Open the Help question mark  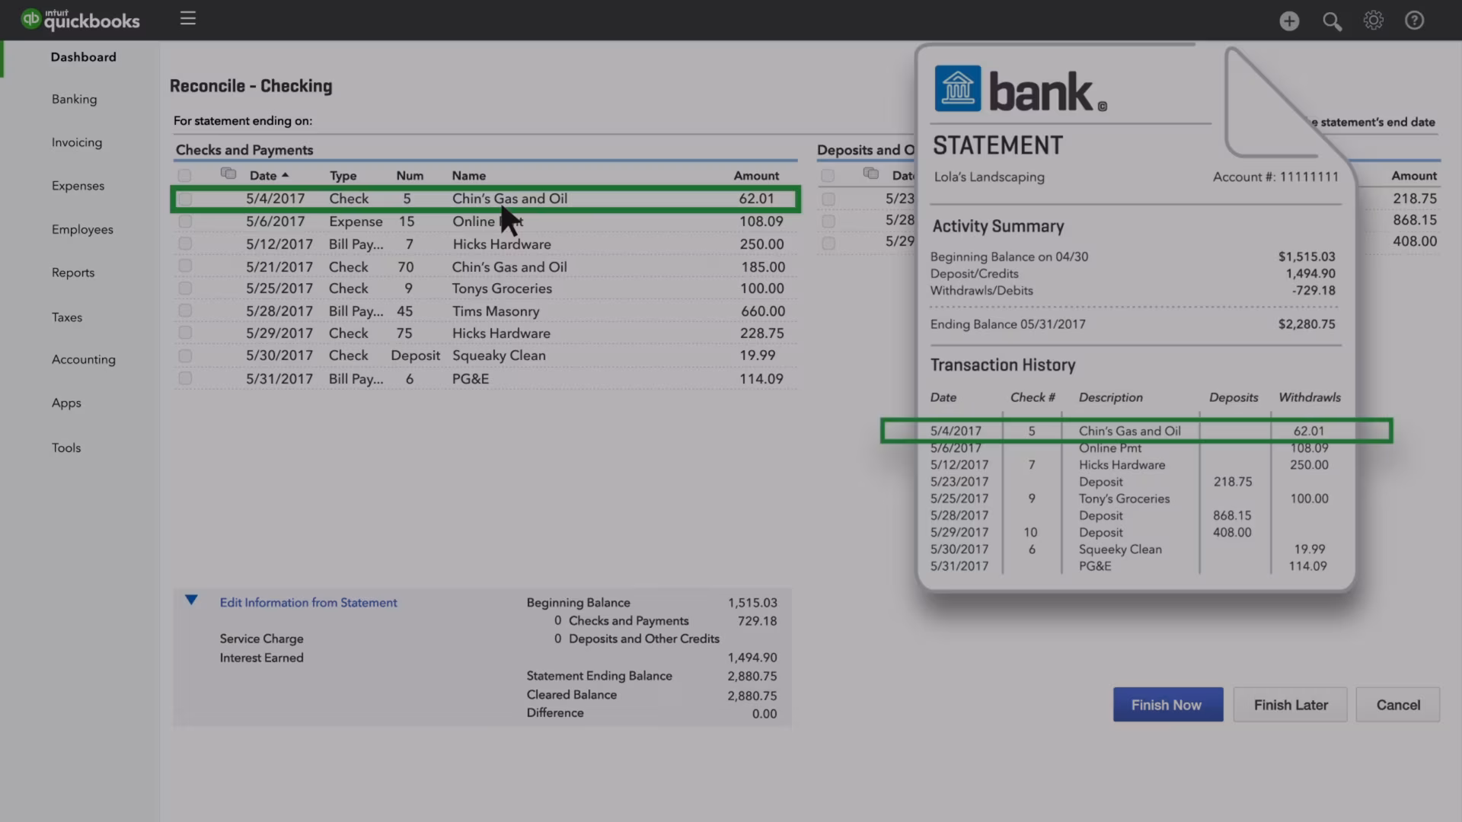(1415, 21)
